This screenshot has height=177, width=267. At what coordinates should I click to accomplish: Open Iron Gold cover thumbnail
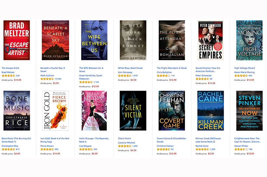click(x=55, y=110)
